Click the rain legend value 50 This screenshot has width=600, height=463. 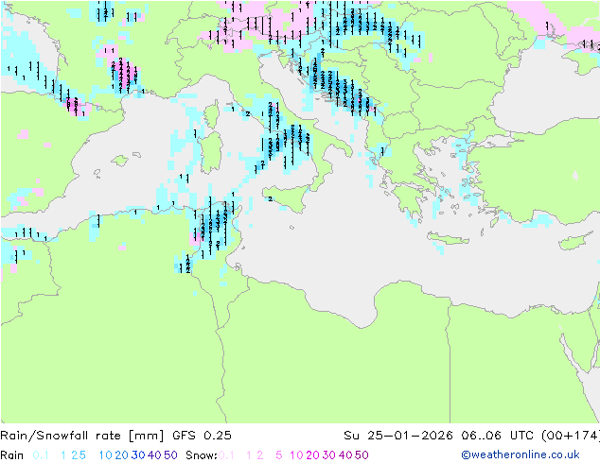pyautogui.click(x=170, y=455)
